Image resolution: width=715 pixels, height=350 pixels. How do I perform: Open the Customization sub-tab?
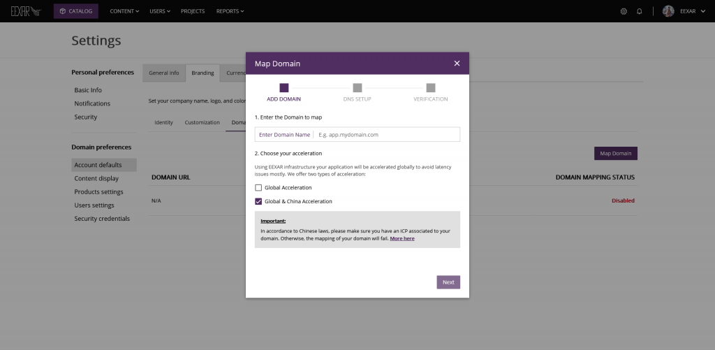[x=202, y=122]
